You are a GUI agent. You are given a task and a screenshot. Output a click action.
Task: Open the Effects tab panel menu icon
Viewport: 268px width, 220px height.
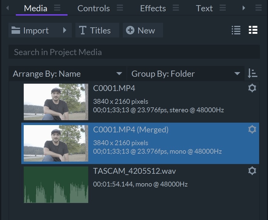pos(176,8)
